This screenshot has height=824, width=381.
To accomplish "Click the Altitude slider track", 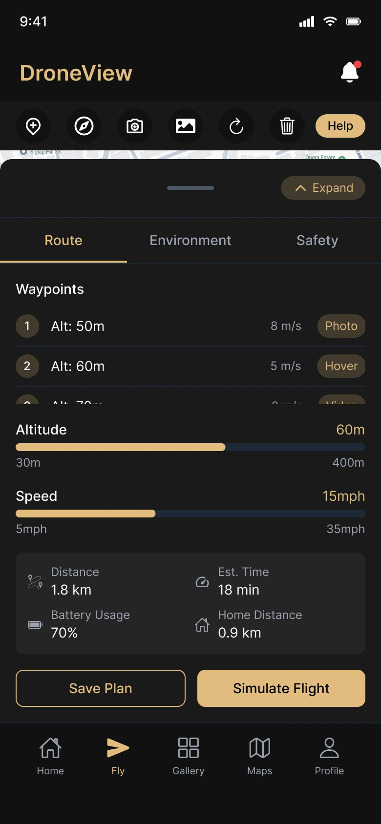I will pos(190,447).
